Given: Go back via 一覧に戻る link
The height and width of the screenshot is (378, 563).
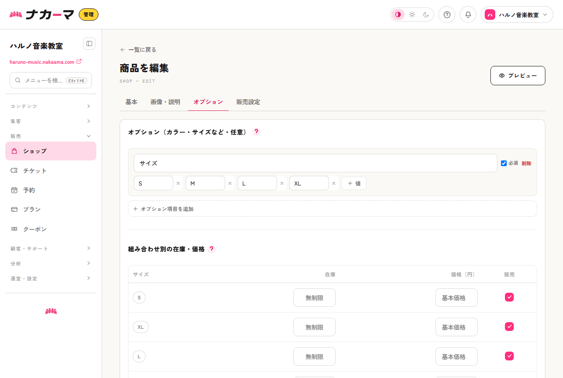Looking at the screenshot, I should 138,50.
